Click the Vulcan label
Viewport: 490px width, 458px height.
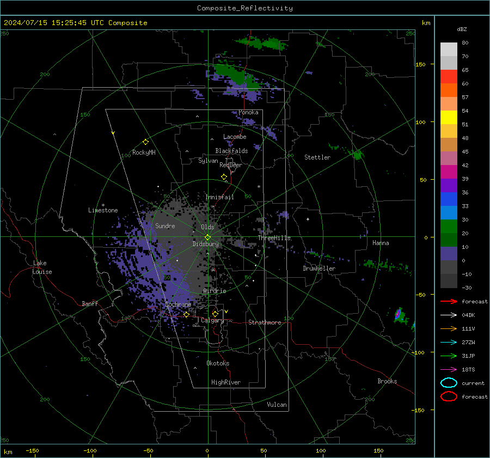(277, 405)
